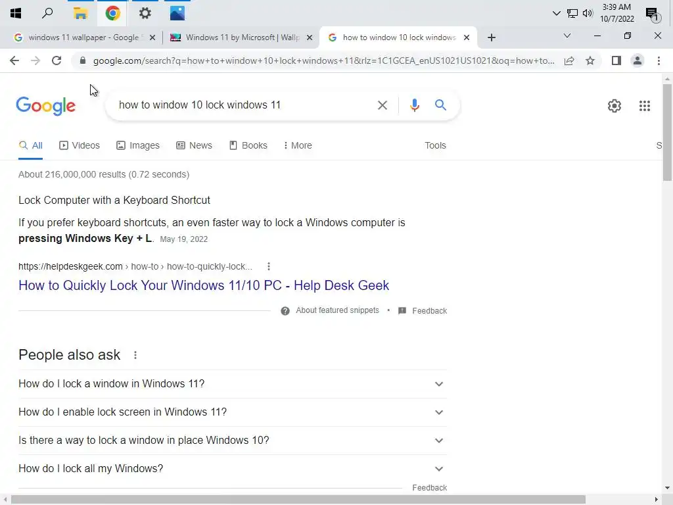Open the Chrome tab search dropdown
This screenshot has height=505, width=673.
567,36
